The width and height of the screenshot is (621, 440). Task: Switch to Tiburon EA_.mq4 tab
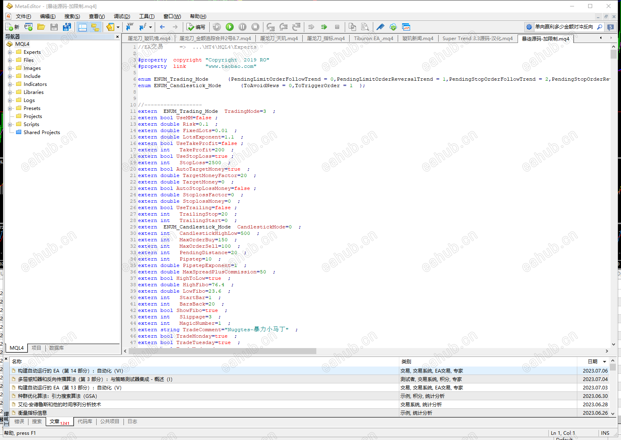[x=373, y=39]
